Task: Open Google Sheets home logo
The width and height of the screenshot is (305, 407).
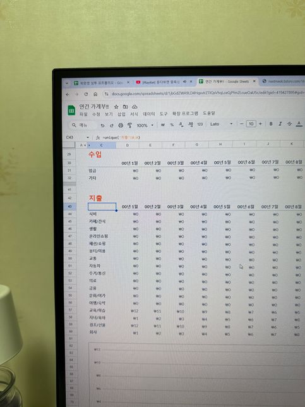Action: pyautogui.click(x=71, y=111)
